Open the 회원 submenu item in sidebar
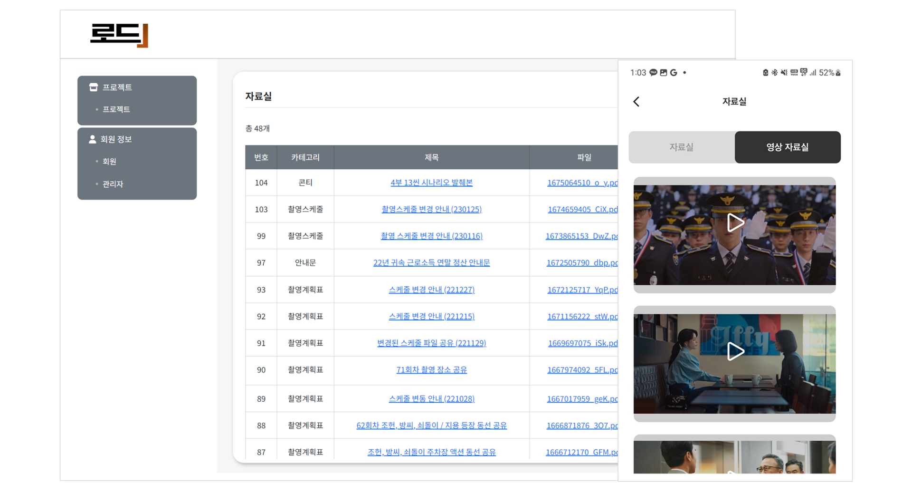Viewport: 912px width, 493px height. pos(110,162)
